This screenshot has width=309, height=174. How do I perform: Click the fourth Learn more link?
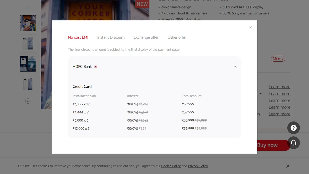(279, 107)
